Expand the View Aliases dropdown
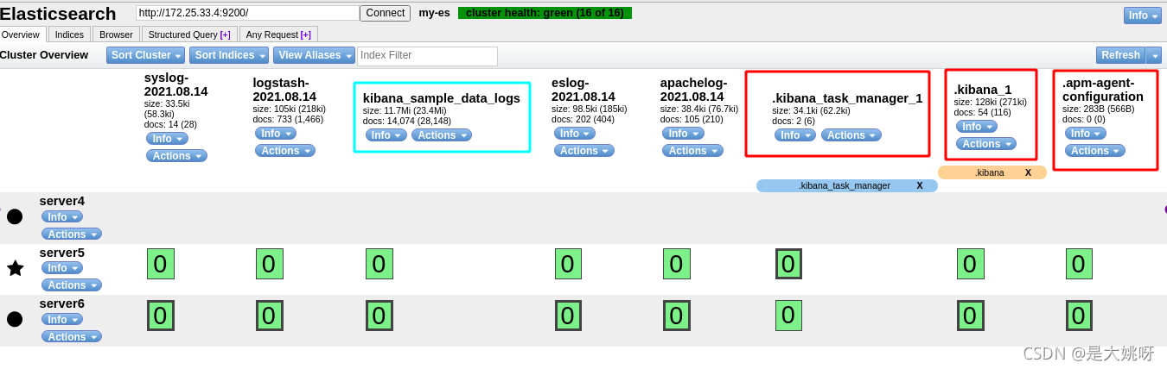This screenshot has height=369, width=1167. (x=314, y=55)
